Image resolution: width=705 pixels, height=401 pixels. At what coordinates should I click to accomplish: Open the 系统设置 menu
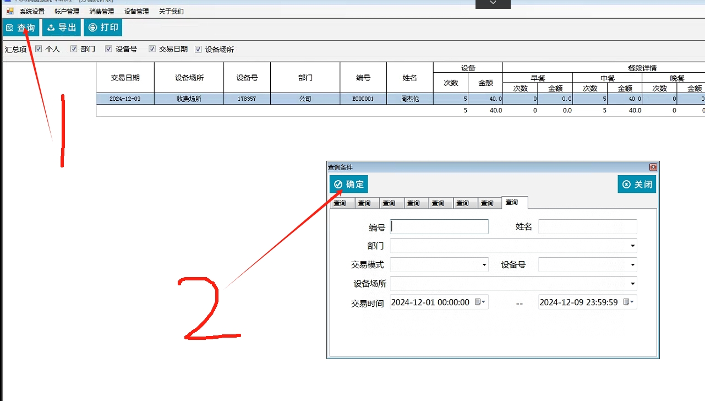pyautogui.click(x=32, y=12)
